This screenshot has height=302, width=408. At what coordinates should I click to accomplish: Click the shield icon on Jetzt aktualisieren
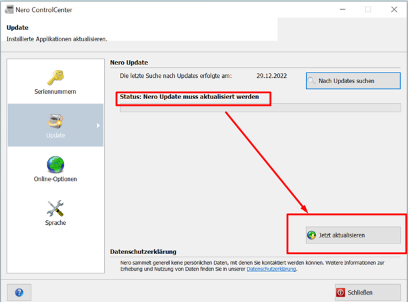[x=311, y=235]
